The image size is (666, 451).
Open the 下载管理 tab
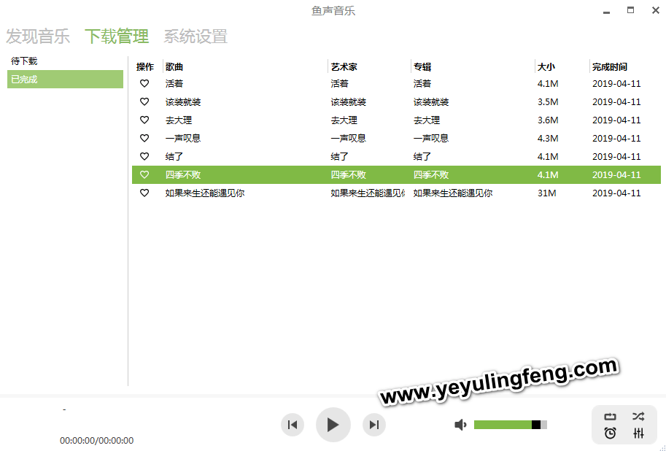click(117, 36)
